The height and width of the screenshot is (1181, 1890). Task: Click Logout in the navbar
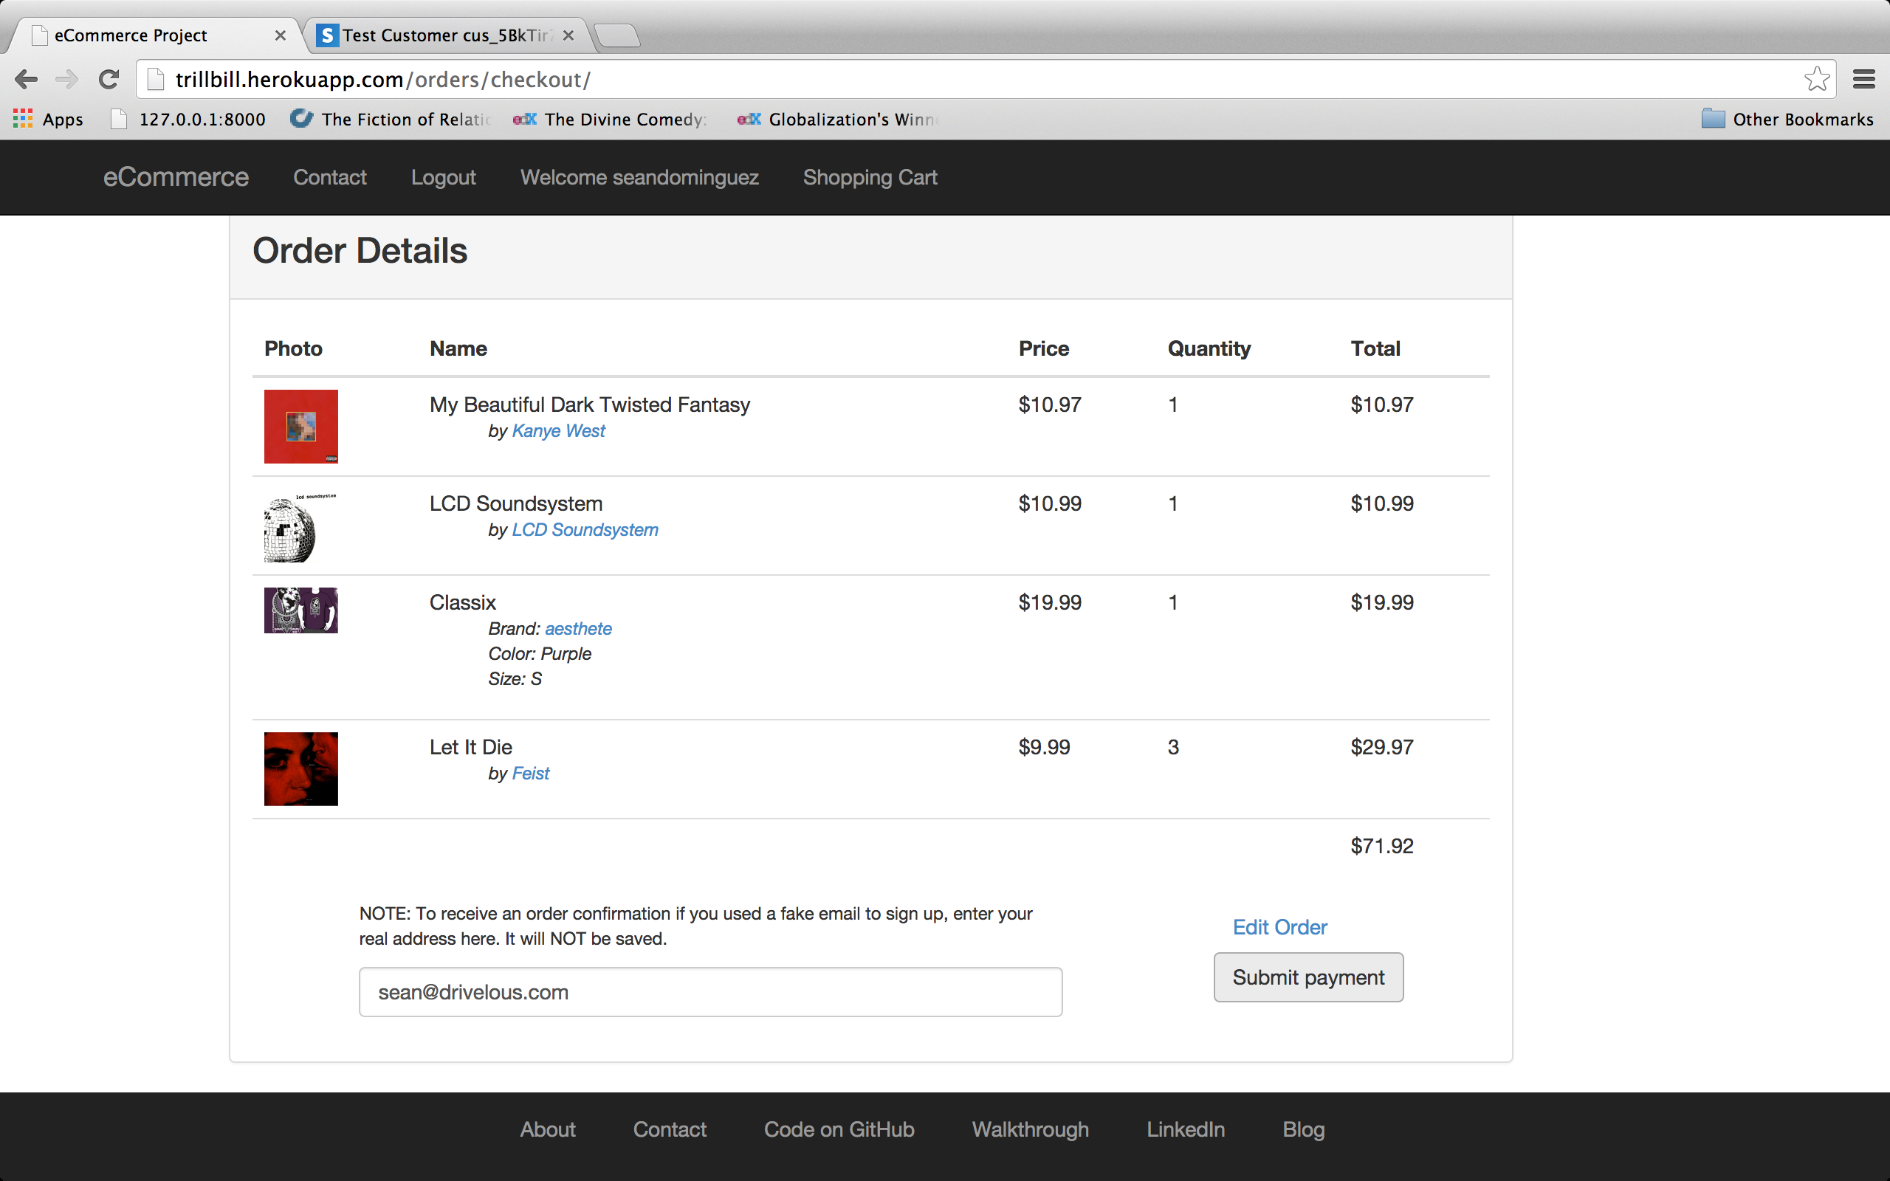coord(443,177)
